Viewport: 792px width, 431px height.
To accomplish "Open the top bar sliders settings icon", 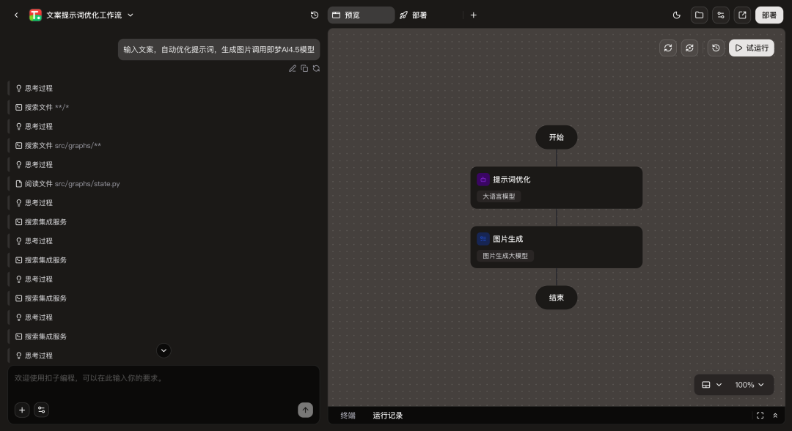I will pos(721,15).
